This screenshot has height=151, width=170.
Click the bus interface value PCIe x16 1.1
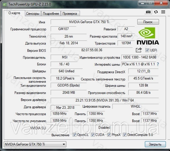[138, 64]
